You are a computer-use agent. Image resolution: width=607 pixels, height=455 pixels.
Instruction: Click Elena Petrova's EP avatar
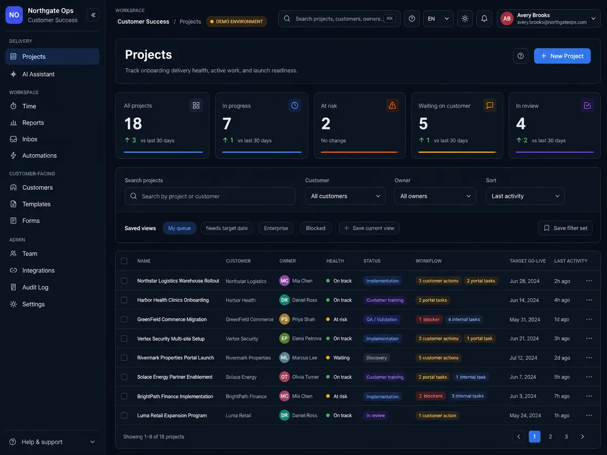click(284, 338)
